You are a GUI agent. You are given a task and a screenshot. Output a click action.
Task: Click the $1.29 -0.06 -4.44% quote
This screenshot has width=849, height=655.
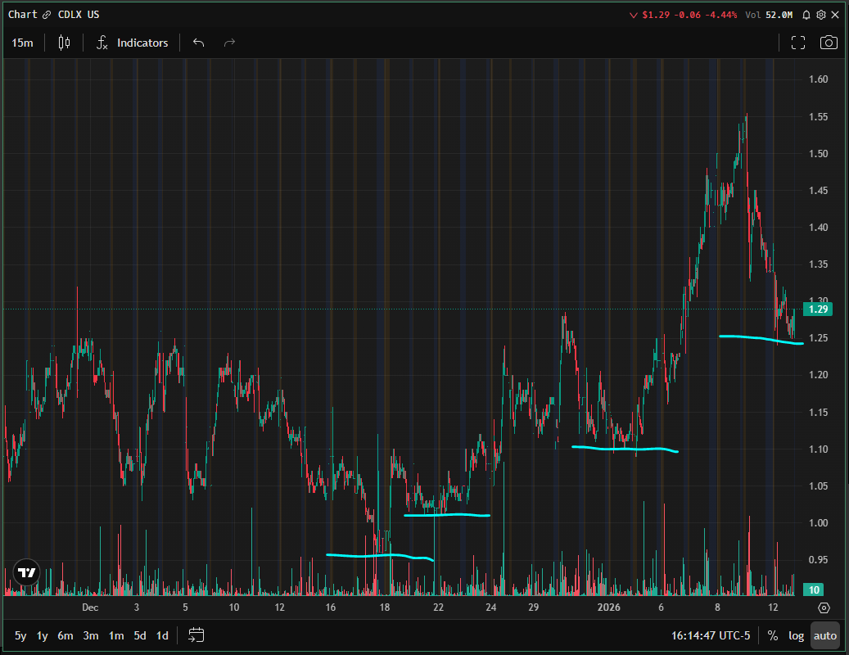click(689, 15)
